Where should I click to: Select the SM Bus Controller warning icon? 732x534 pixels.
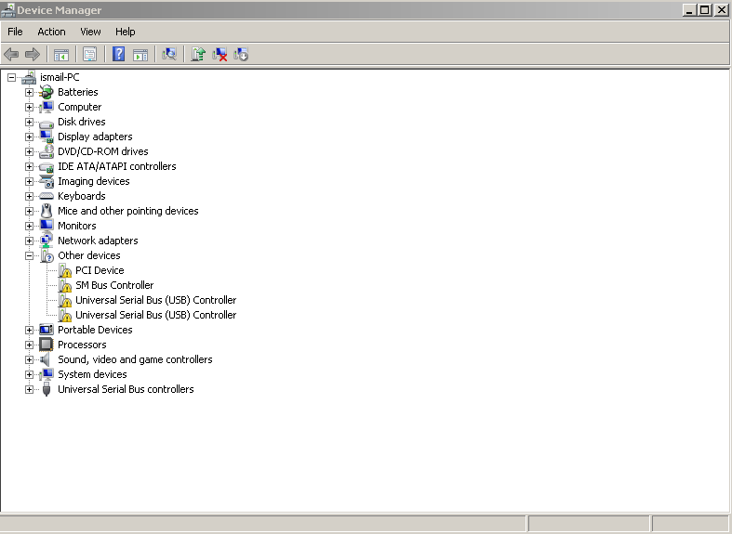(x=65, y=285)
